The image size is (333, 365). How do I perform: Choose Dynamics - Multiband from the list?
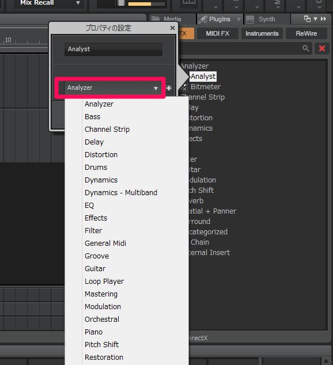pos(121,193)
